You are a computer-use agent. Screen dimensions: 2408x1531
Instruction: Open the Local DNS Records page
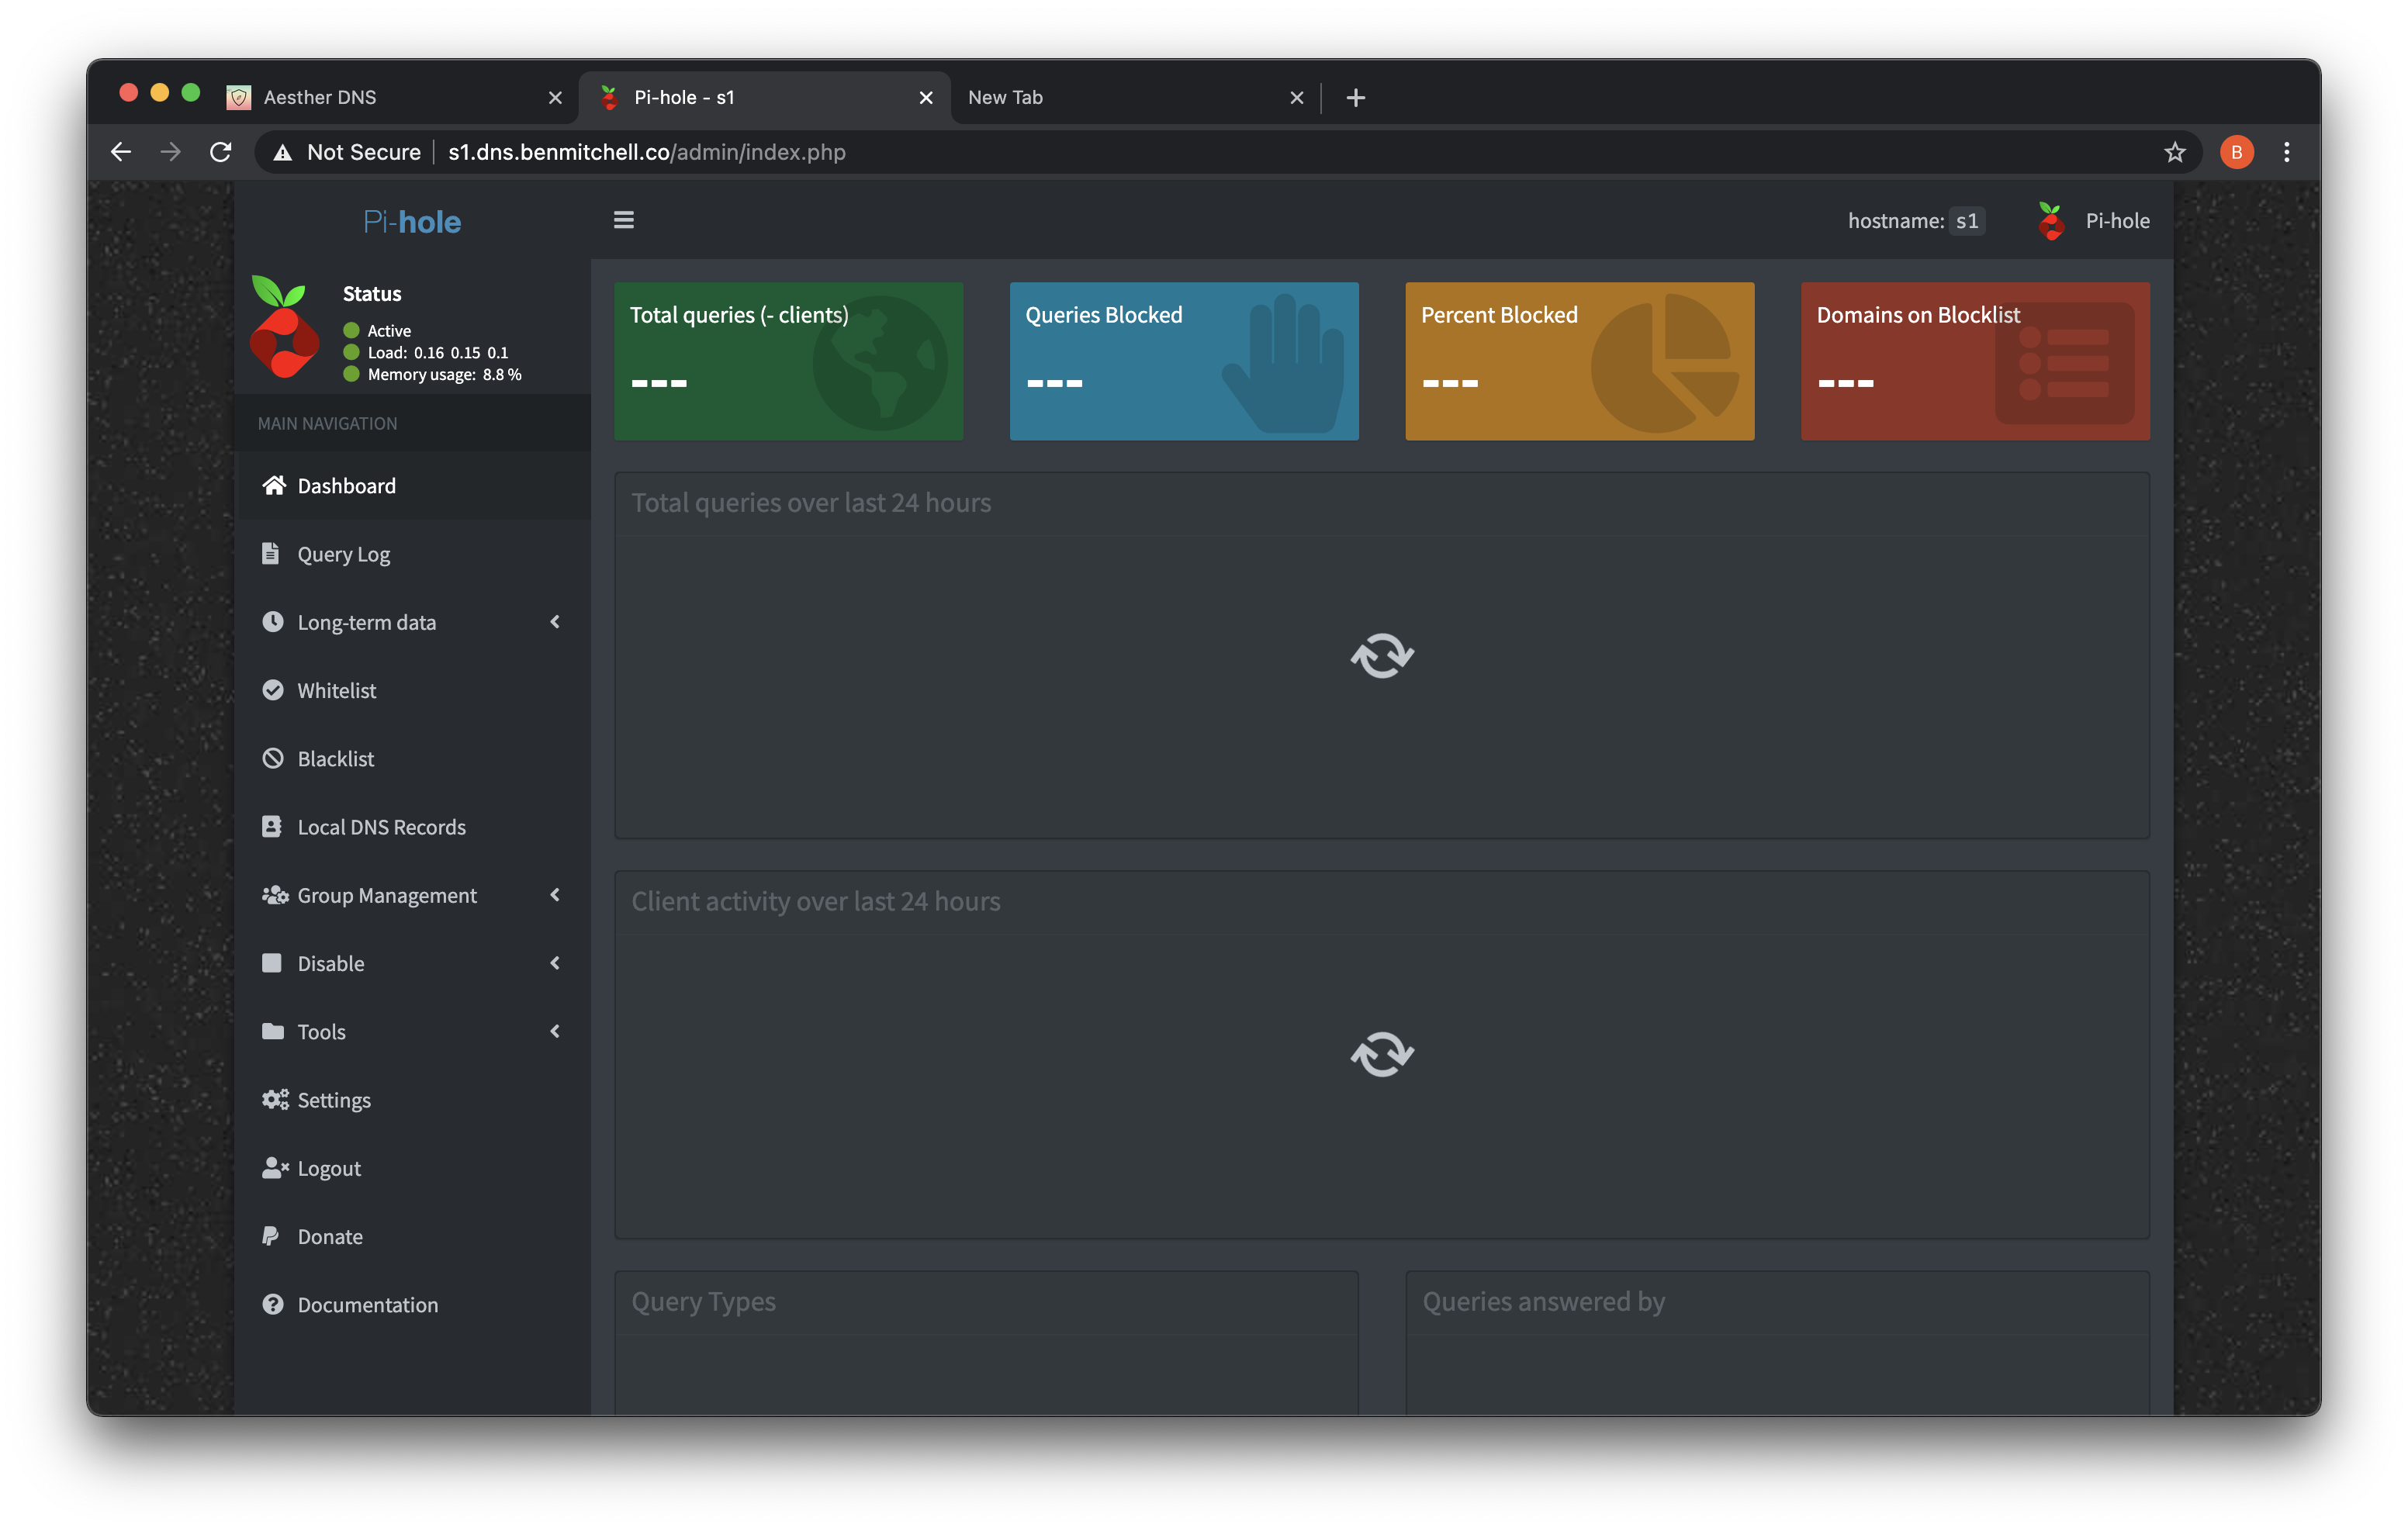point(412,826)
